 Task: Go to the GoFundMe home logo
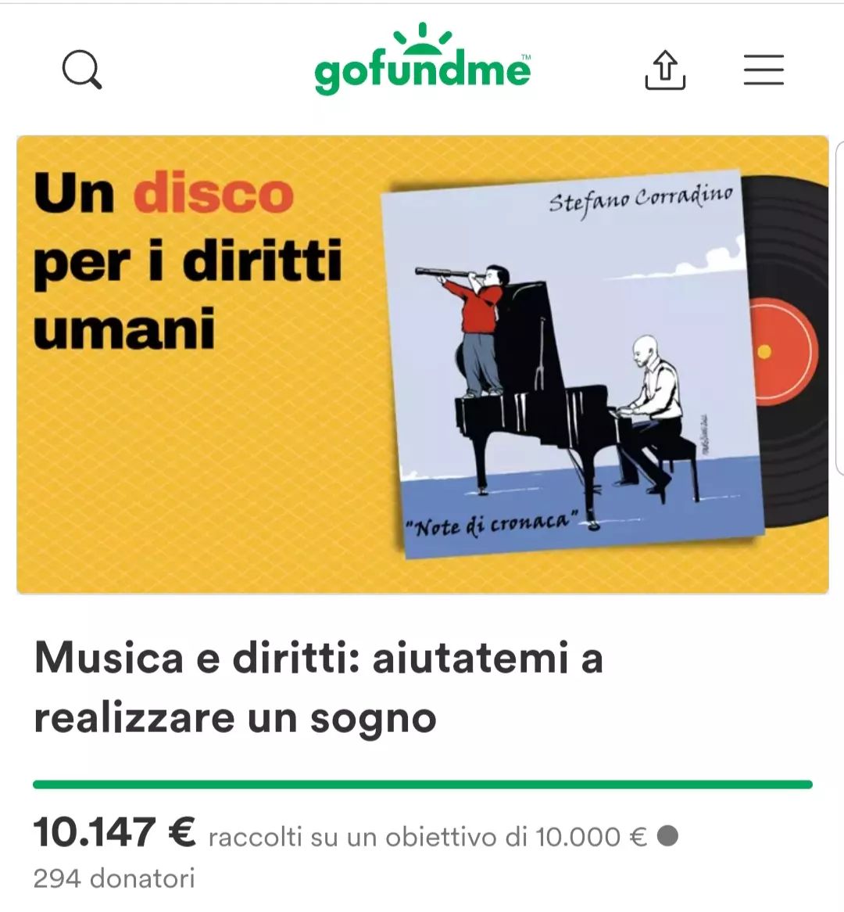(x=423, y=60)
